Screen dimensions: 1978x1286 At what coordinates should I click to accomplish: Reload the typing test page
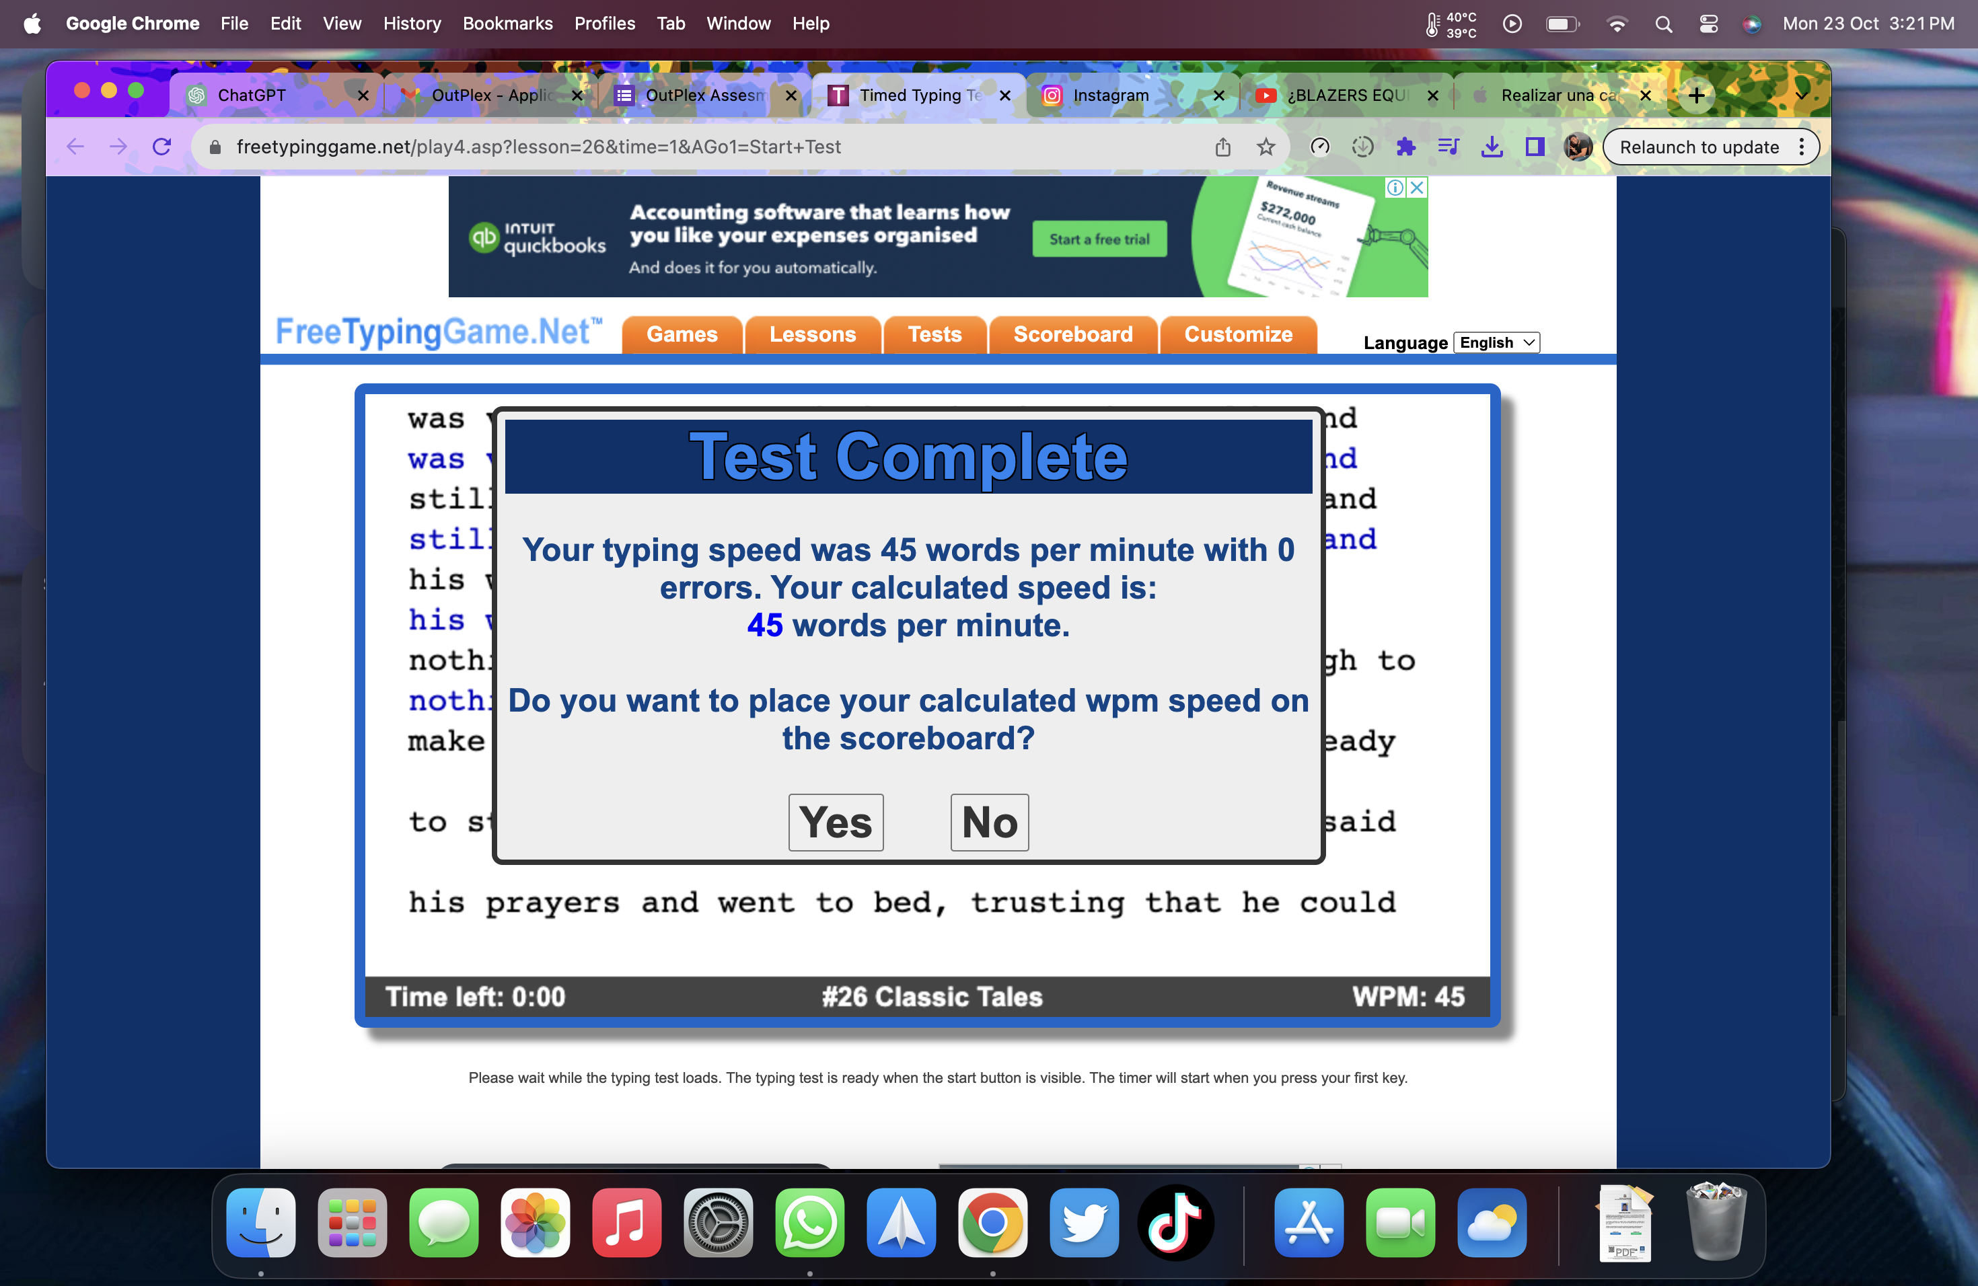tap(162, 147)
